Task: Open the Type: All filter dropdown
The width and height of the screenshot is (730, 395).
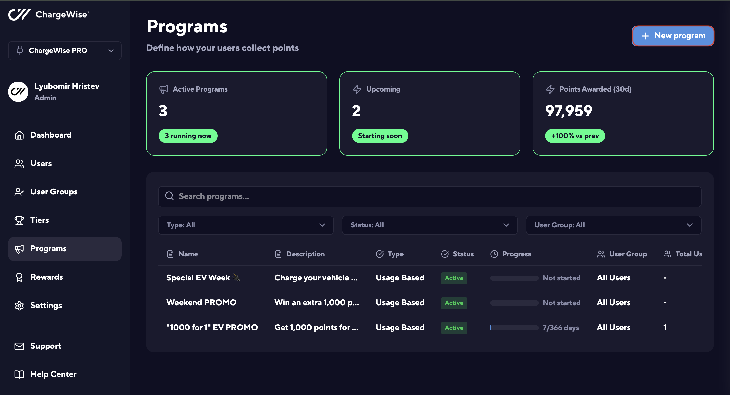Action: (x=245, y=225)
